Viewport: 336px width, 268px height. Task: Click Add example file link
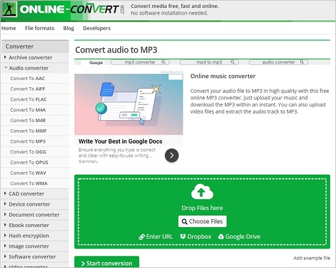(312, 258)
